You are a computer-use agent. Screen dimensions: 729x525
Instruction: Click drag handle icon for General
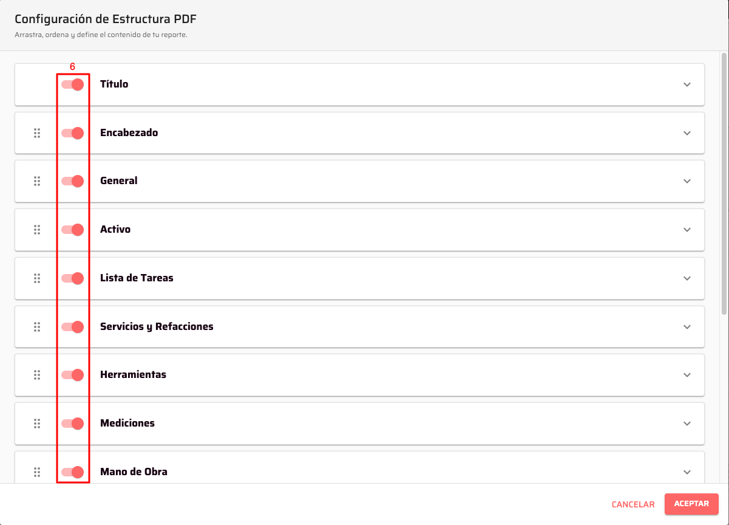pyautogui.click(x=37, y=181)
